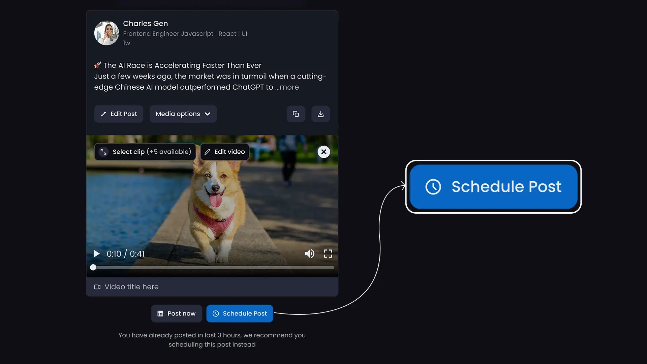Viewport: 647px width, 364px height.
Task: Click the pencil icon on Edit Post
Action: [x=103, y=114]
